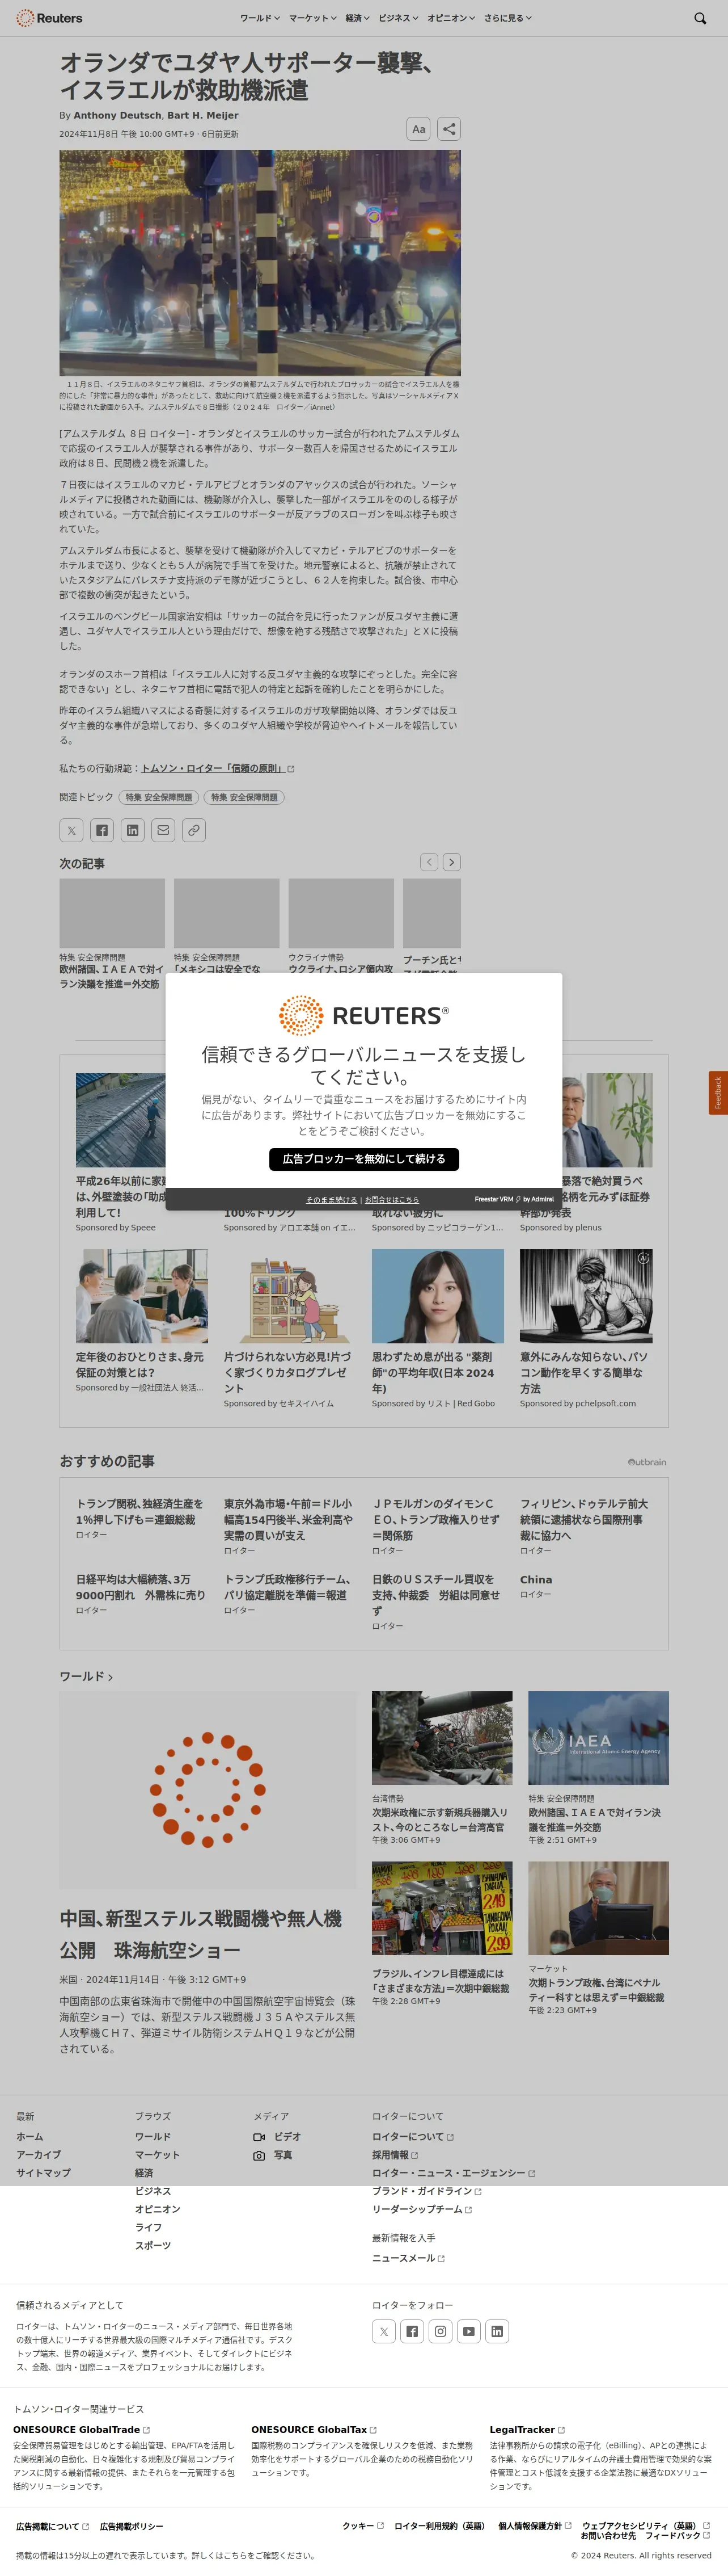Open LegalTracker service link
The width and height of the screenshot is (728, 2576).
[526, 2430]
